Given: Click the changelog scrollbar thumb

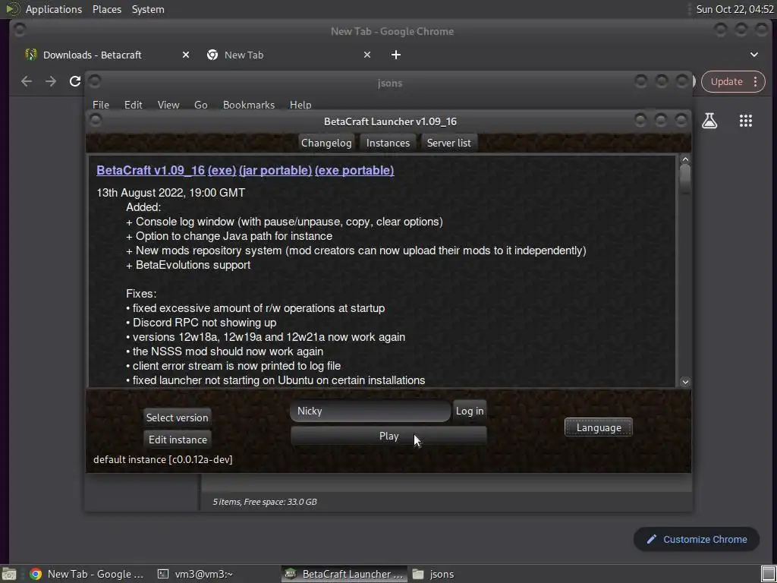Looking at the screenshot, I should pos(685,178).
